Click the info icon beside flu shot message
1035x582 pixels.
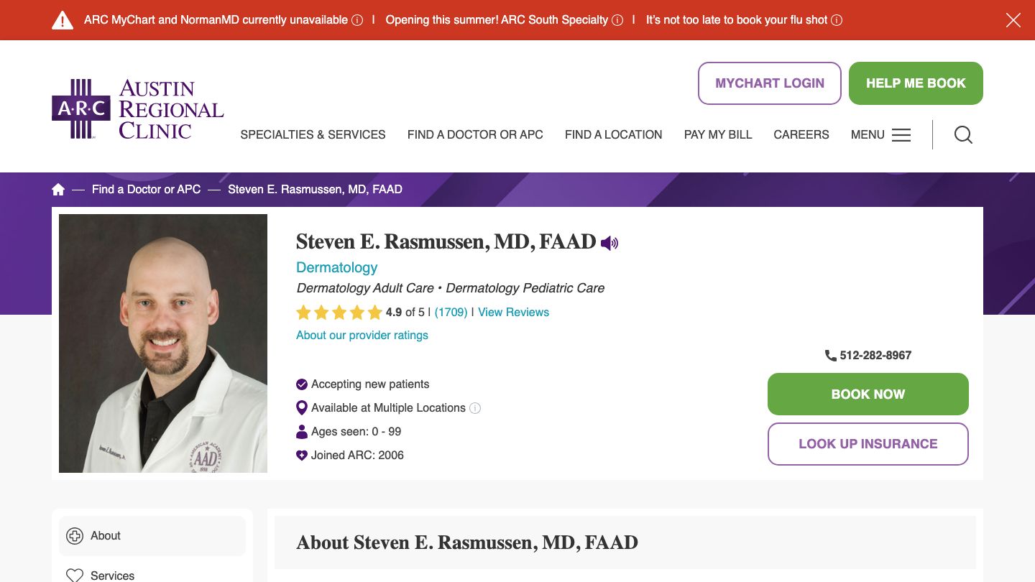836,20
